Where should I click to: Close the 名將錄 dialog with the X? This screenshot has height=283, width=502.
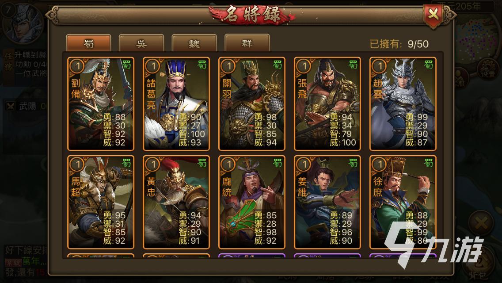click(433, 15)
